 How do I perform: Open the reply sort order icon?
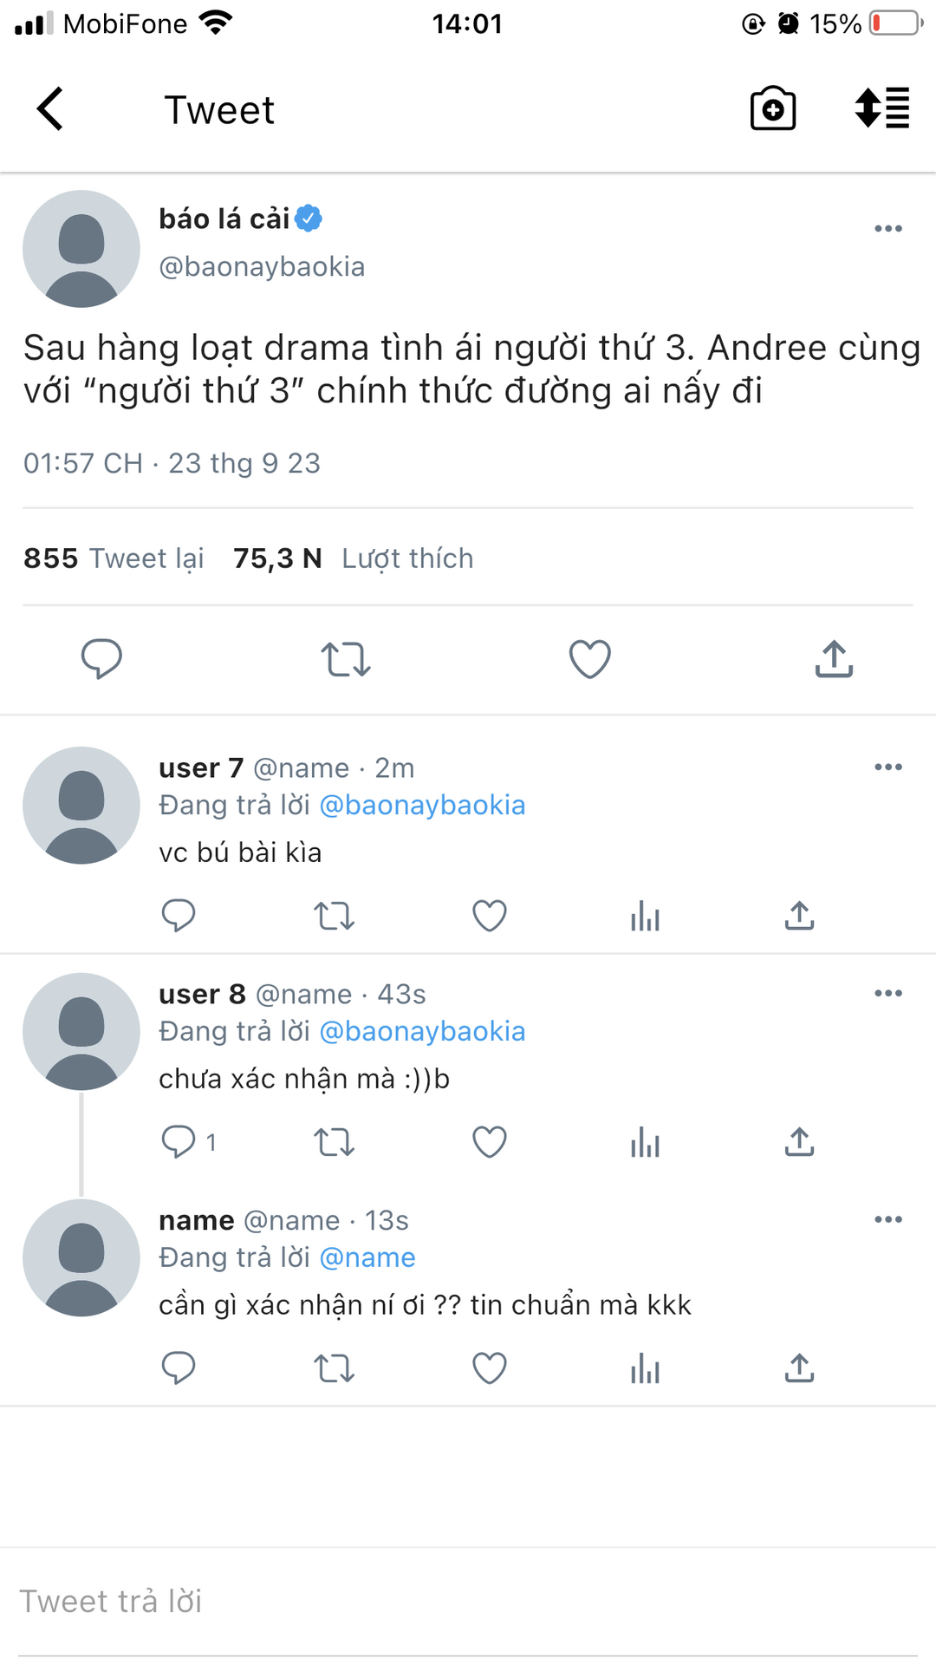882,108
